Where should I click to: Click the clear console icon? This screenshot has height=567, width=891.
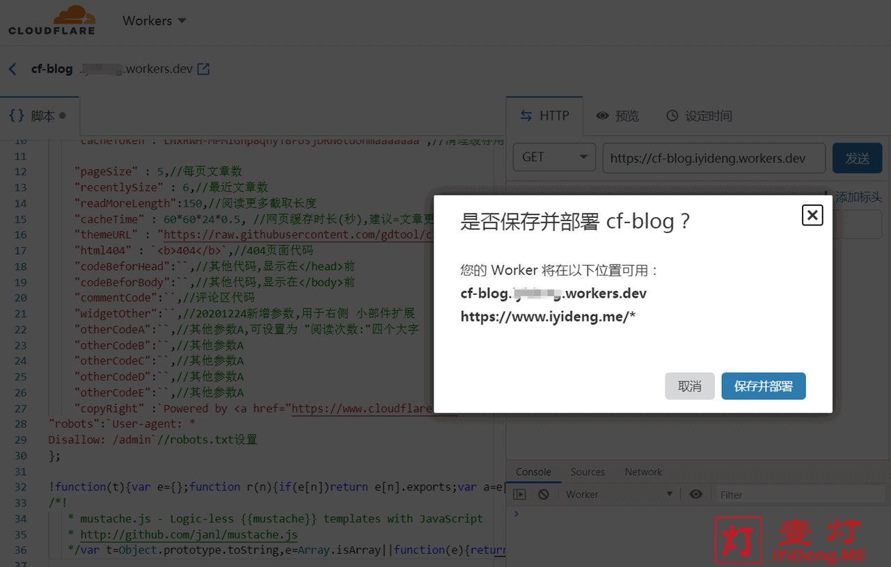[x=544, y=495]
